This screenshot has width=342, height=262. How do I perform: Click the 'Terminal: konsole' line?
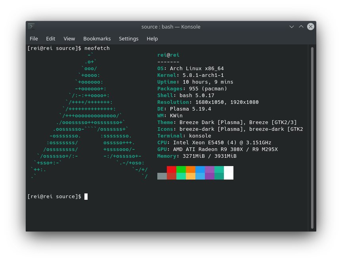click(x=184, y=136)
